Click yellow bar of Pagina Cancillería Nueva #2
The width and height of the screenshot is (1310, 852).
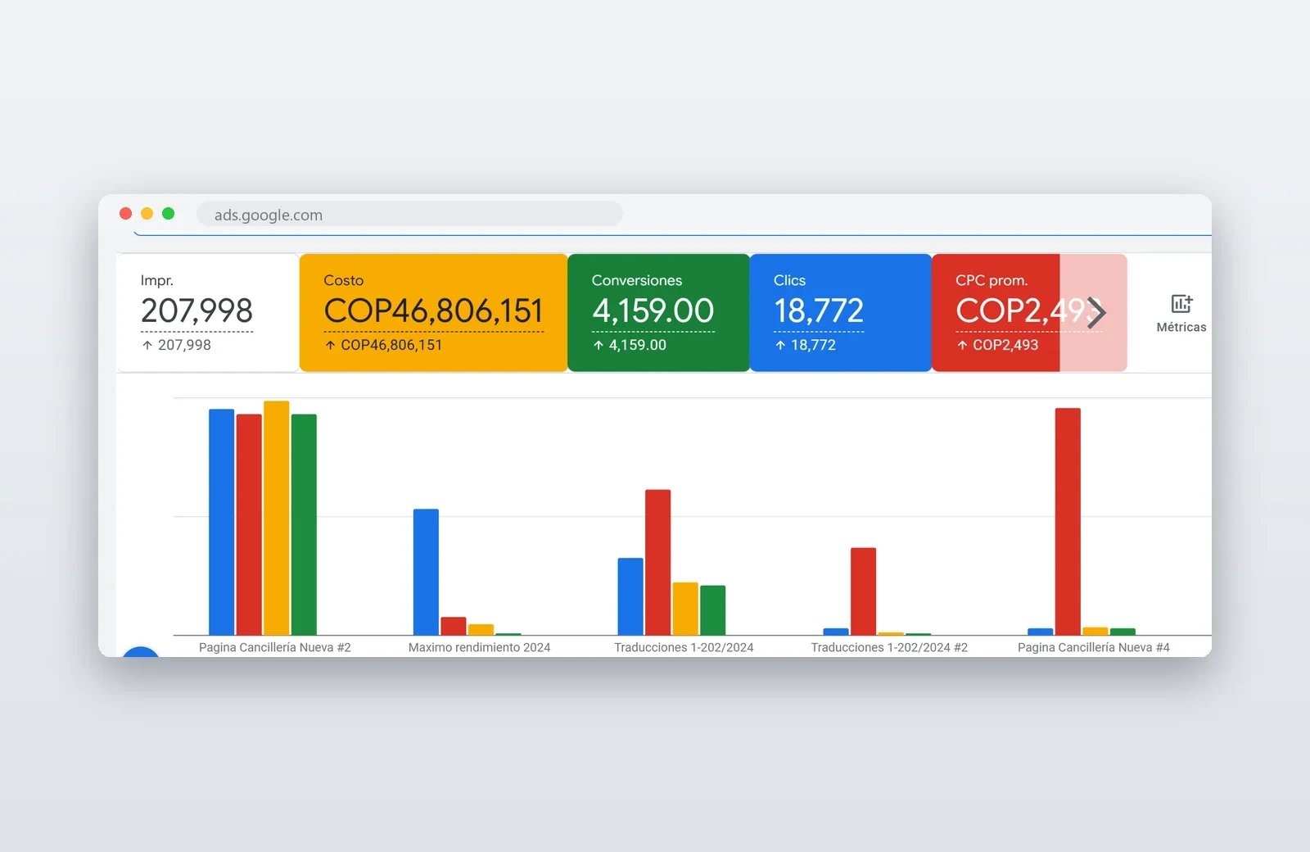(277, 518)
